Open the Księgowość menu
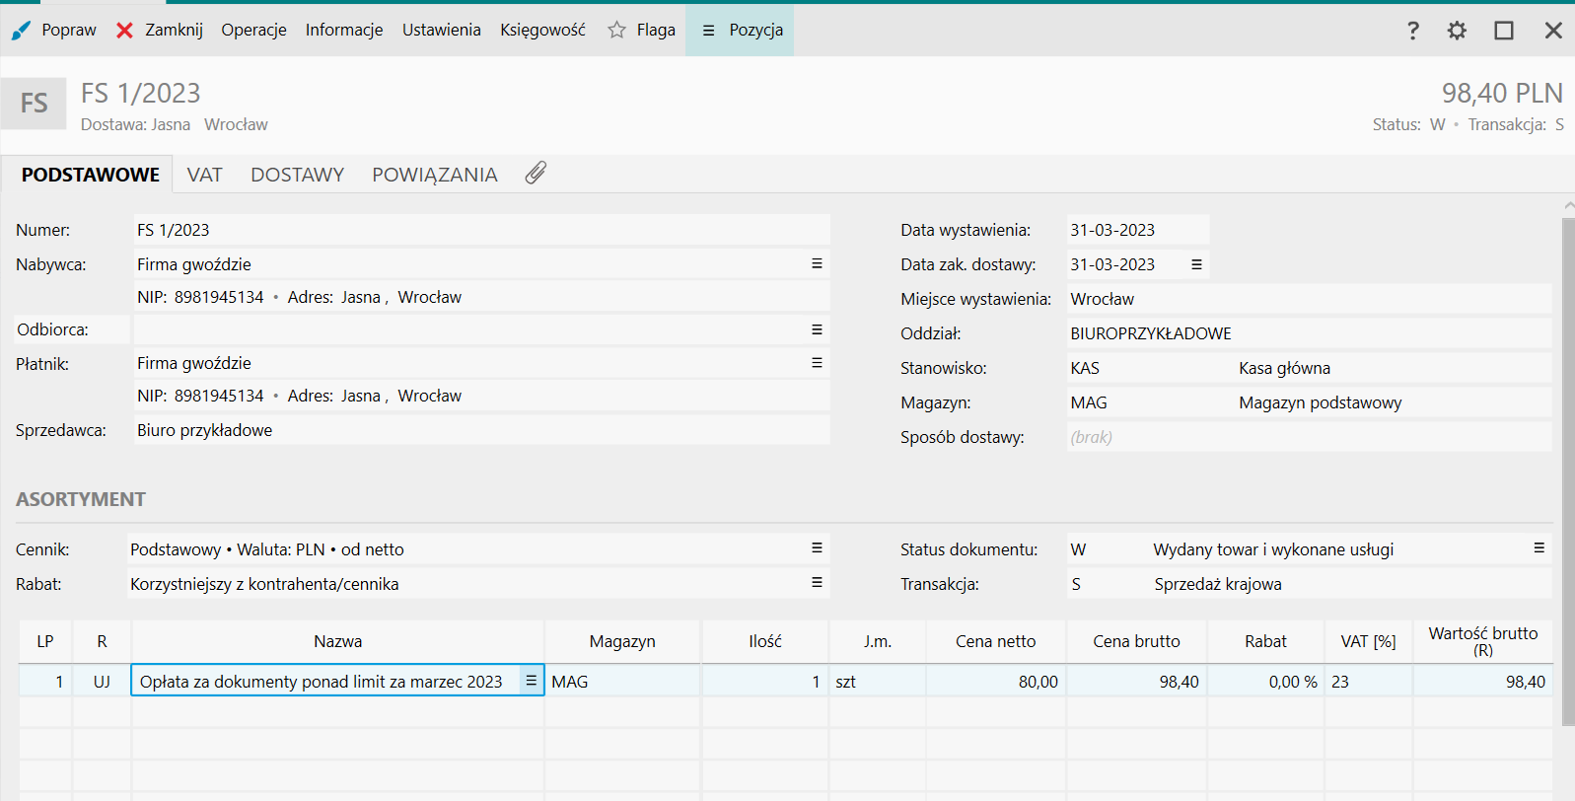The width and height of the screenshot is (1575, 801). click(542, 31)
